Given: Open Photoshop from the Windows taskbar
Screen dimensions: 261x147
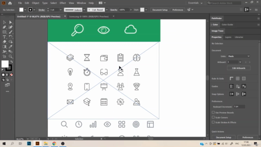Looking at the screenshot, I should pos(29,143).
